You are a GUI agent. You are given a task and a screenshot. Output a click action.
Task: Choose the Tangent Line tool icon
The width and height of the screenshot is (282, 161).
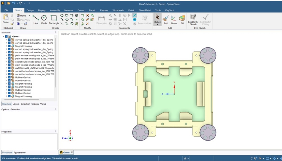tap(62, 20)
